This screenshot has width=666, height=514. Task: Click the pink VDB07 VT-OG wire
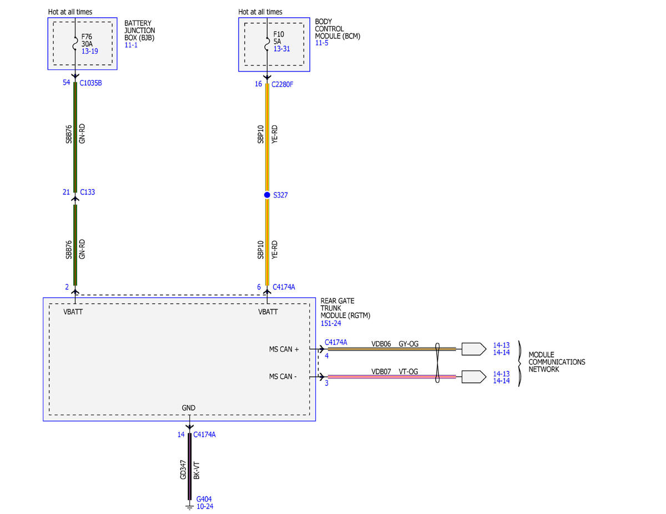coord(392,376)
